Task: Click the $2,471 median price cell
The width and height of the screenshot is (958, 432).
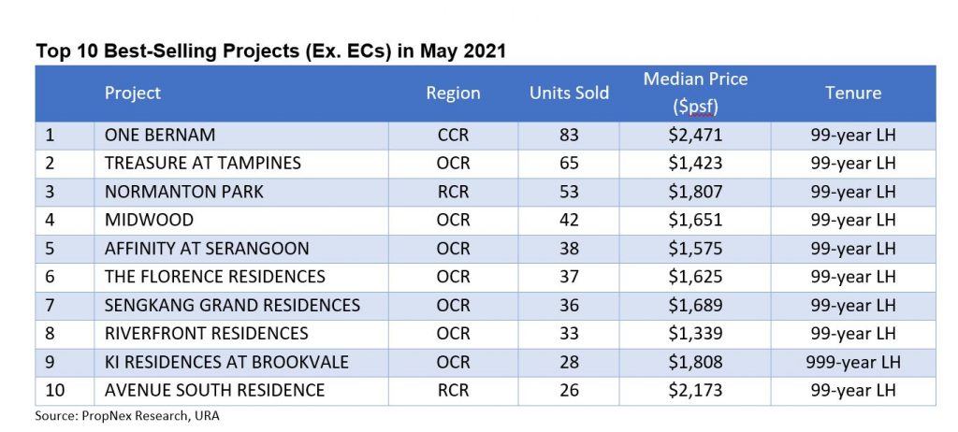Action: (695, 135)
